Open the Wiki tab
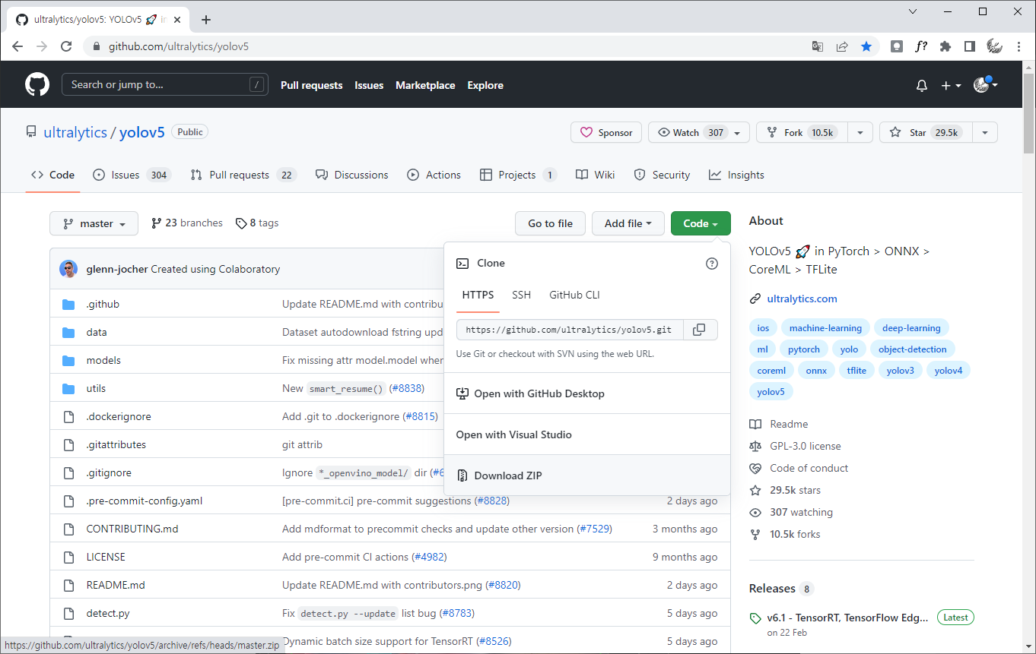The height and width of the screenshot is (654, 1036). pos(595,175)
